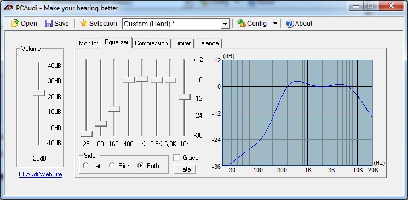
Task: Click the PCAudi logo in title bar
Action: (9, 8)
